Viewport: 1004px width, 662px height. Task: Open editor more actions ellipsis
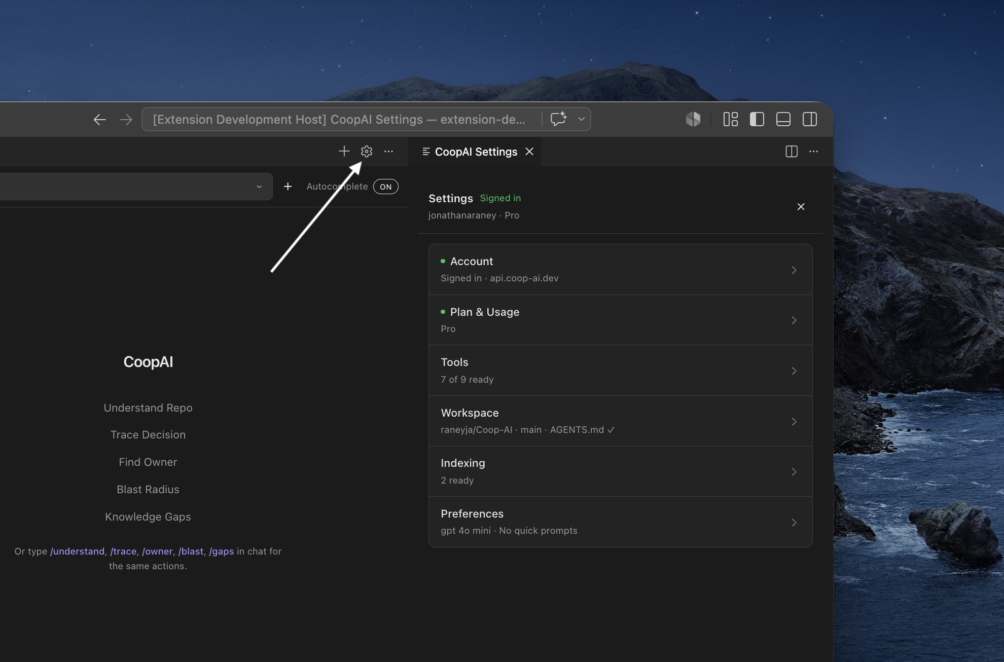click(x=813, y=151)
